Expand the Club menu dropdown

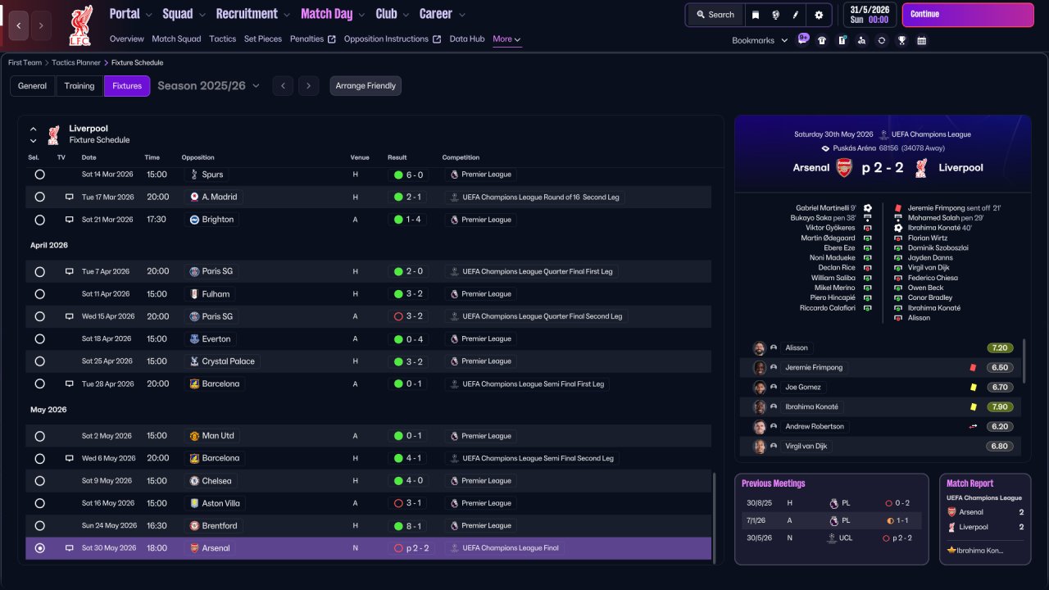406,15
